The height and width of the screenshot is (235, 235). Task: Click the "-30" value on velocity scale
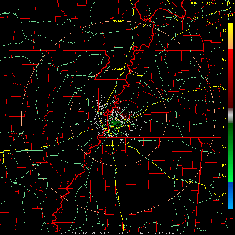tap(223, 146)
